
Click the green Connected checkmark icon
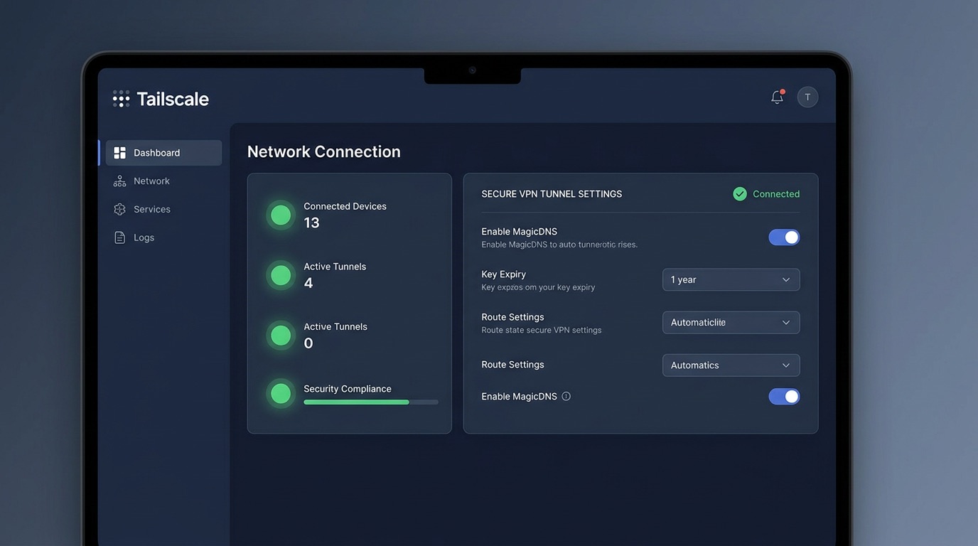pos(740,194)
